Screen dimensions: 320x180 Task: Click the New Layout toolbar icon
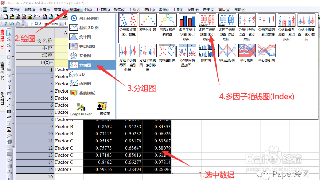[x=44, y=17]
